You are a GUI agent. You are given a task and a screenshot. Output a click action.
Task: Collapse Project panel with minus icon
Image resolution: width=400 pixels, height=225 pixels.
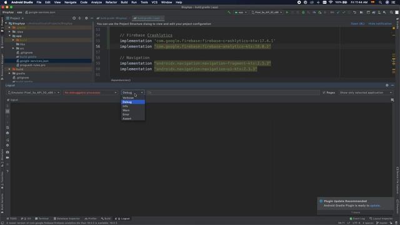pyautogui.click(x=92, y=18)
